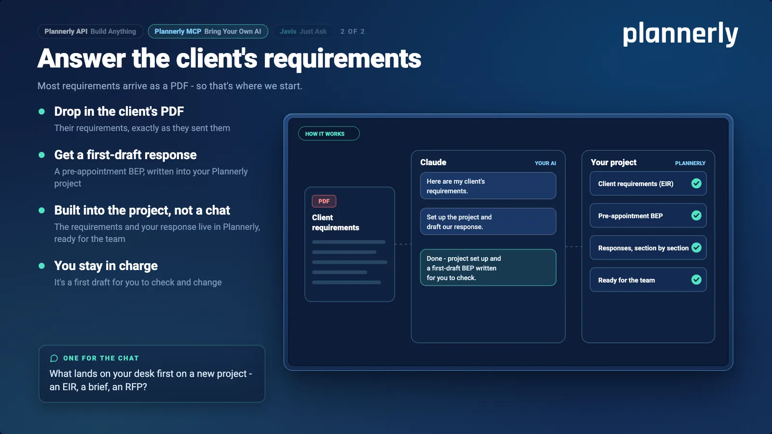Click the chat bubble icon beside One for the chat
This screenshot has height=434, width=772.
click(x=54, y=358)
